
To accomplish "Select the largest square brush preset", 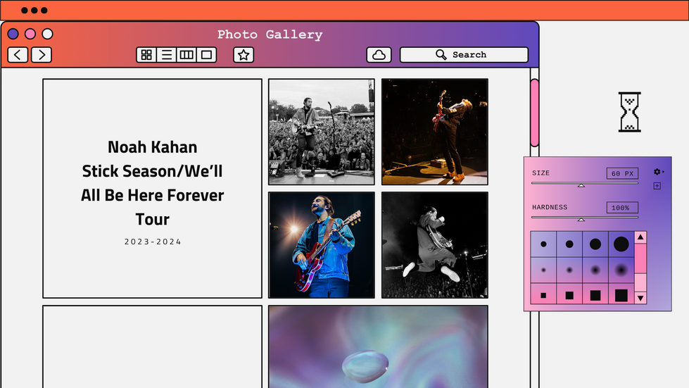I will pyautogui.click(x=621, y=295).
